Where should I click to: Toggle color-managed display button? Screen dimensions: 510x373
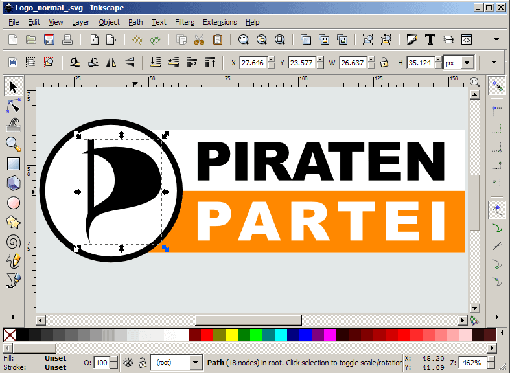pyautogui.click(x=474, y=321)
